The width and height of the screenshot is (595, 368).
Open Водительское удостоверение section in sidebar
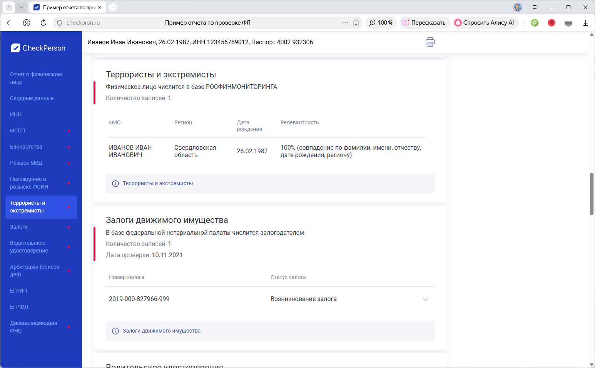click(x=28, y=247)
